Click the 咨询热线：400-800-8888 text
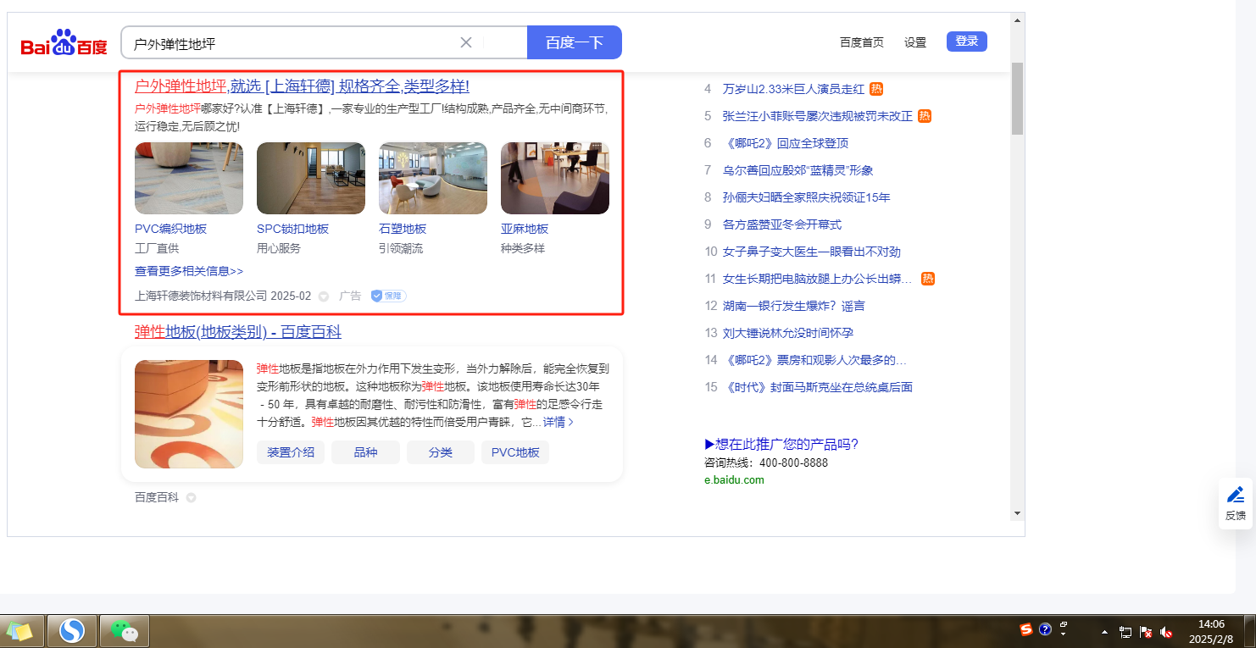The height and width of the screenshot is (648, 1256). [x=766, y=463]
